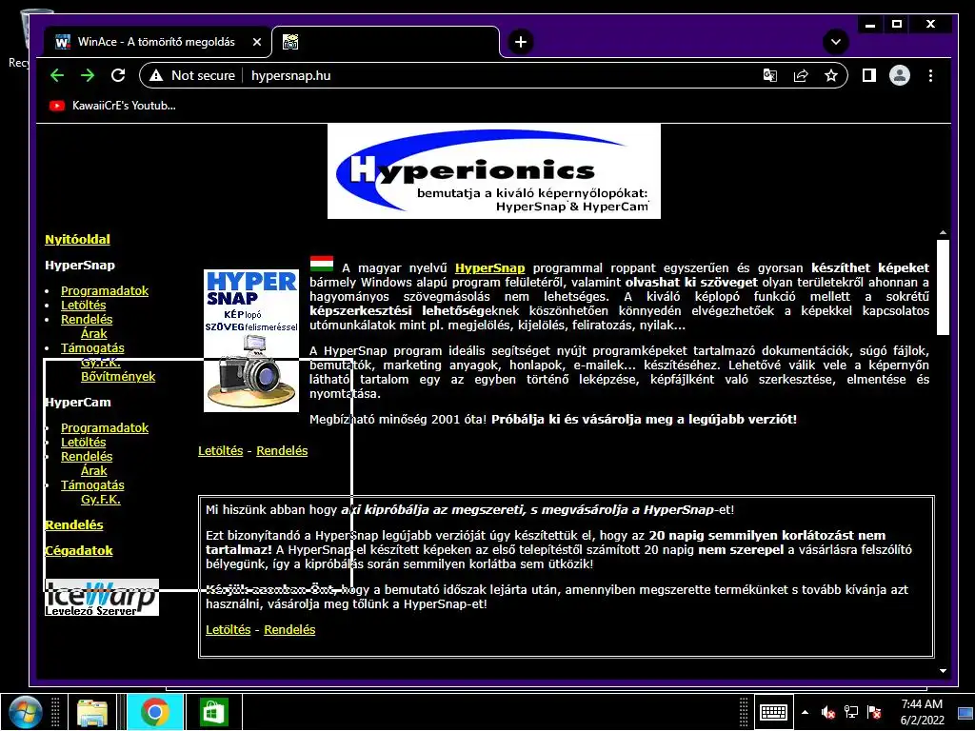975x731 pixels.
Task: Open Támogatás under HyperCam
Action: pyautogui.click(x=92, y=485)
